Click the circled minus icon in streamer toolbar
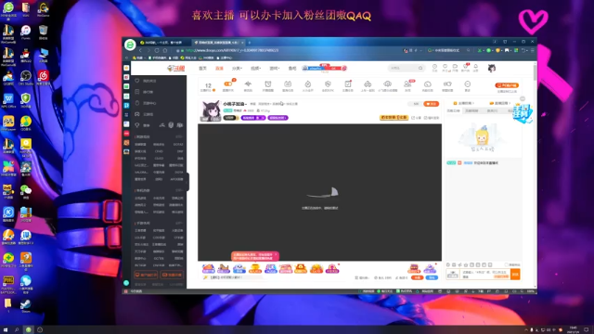The width and height of the screenshot is (594, 334). coord(468,84)
